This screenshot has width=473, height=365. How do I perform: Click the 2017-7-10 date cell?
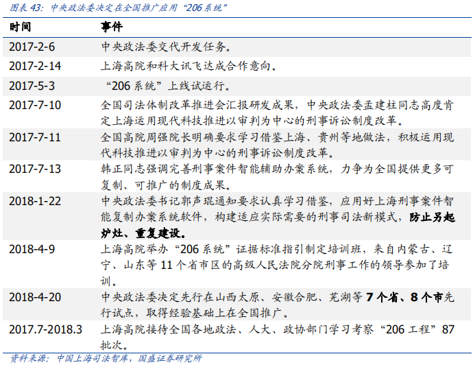pyautogui.click(x=35, y=105)
